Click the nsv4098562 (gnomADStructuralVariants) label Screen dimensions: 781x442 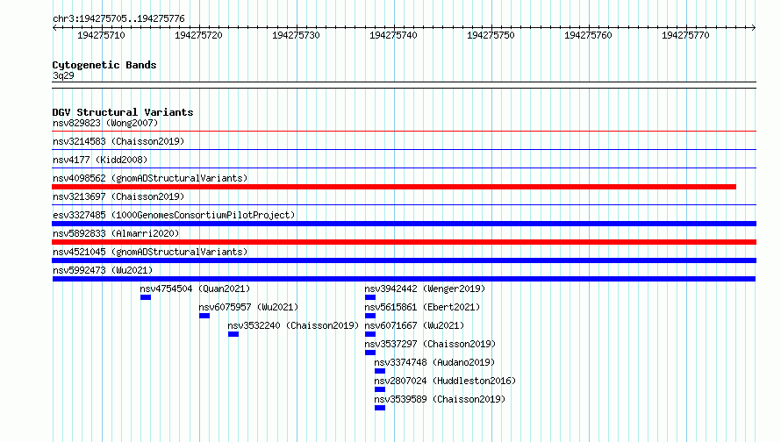click(x=150, y=178)
